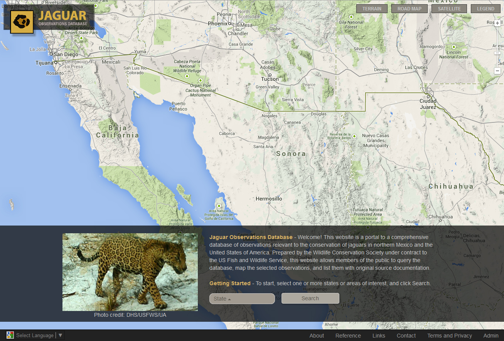The width and height of the screenshot is (504, 341).
Task: Click the Las Cruces map label
Action: pos(416,68)
